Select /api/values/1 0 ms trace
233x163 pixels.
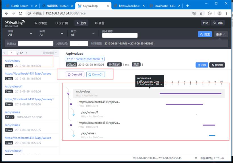(30, 89)
